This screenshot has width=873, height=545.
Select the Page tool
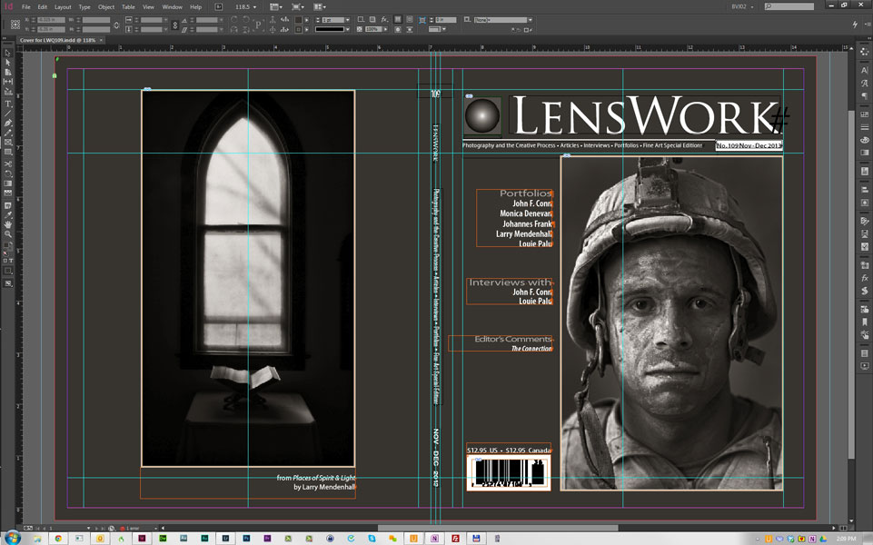pyautogui.click(x=8, y=72)
